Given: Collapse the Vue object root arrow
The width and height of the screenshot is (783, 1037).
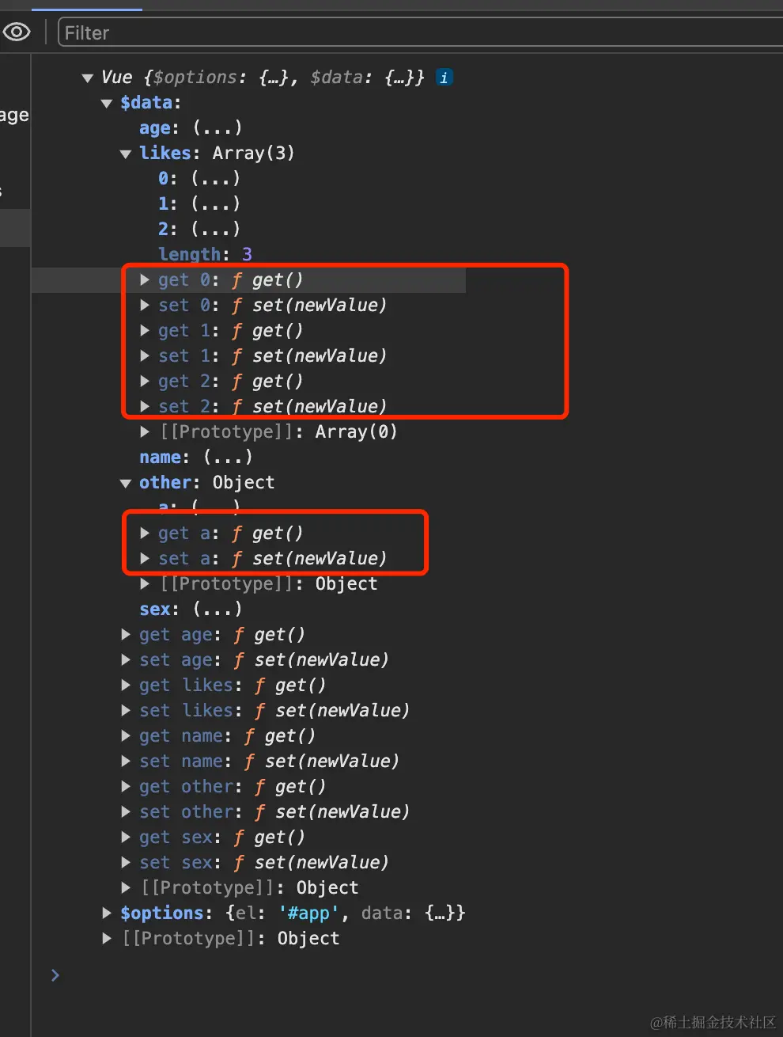Looking at the screenshot, I should point(88,78).
